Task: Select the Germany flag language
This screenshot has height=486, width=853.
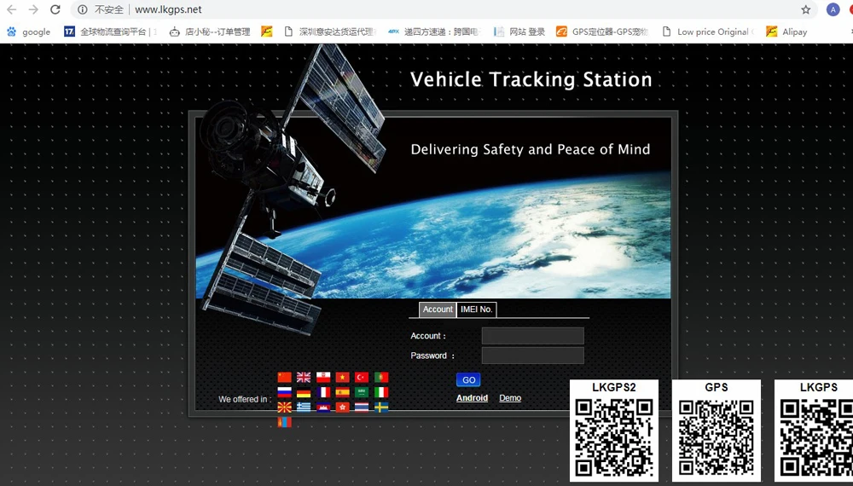Action: (x=304, y=392)
